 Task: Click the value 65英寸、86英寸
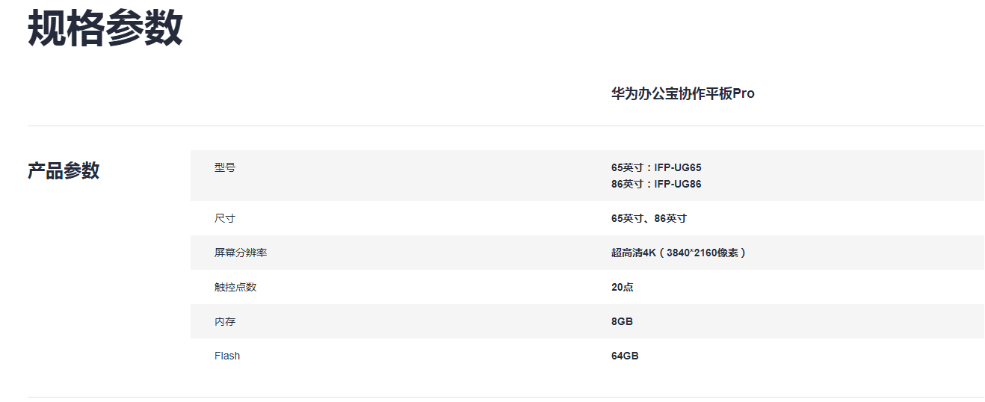(x=649, y=218)
